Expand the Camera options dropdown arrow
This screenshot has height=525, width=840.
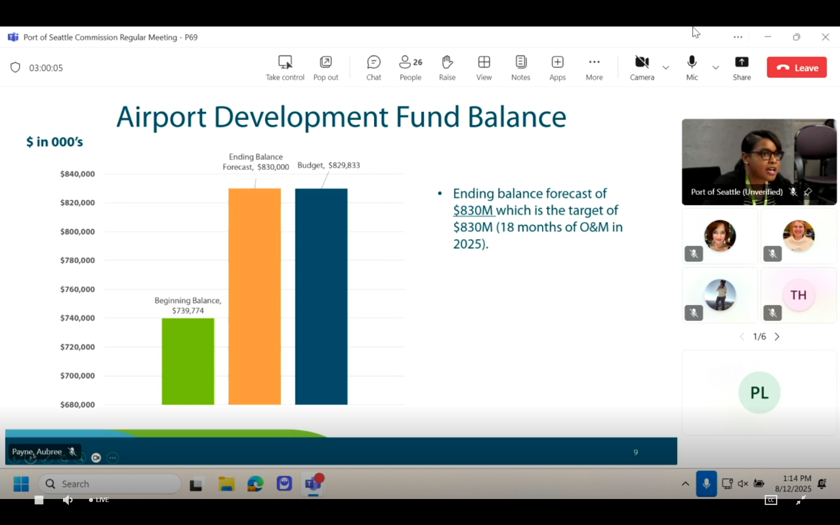(665, 67)
